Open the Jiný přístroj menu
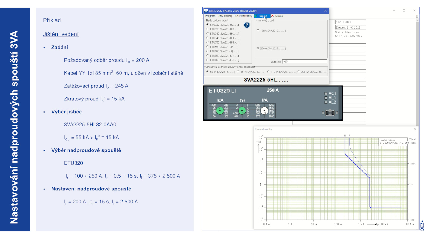This screenshot has height=239, width=426. tap(225, 16)
